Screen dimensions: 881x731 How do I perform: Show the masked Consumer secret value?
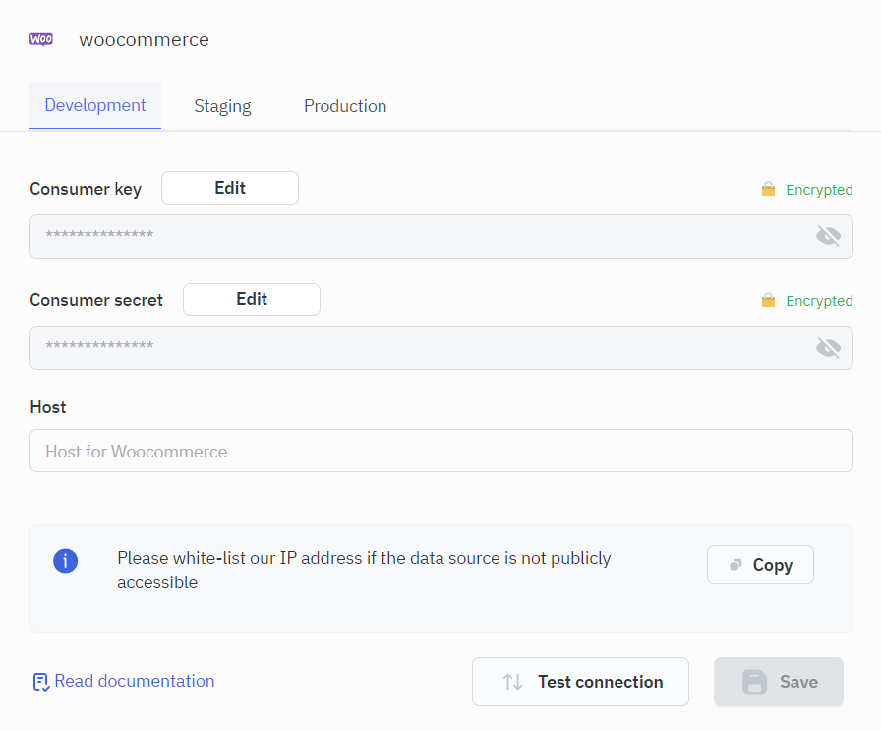click(828, 347)
